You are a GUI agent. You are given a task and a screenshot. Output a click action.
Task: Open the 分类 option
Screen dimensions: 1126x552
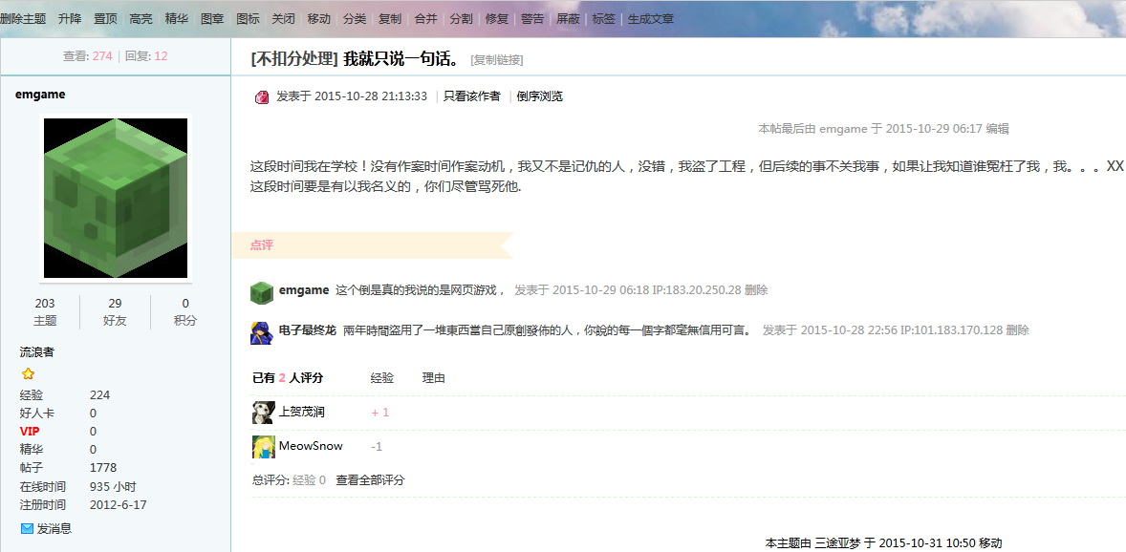pos(355,19)
